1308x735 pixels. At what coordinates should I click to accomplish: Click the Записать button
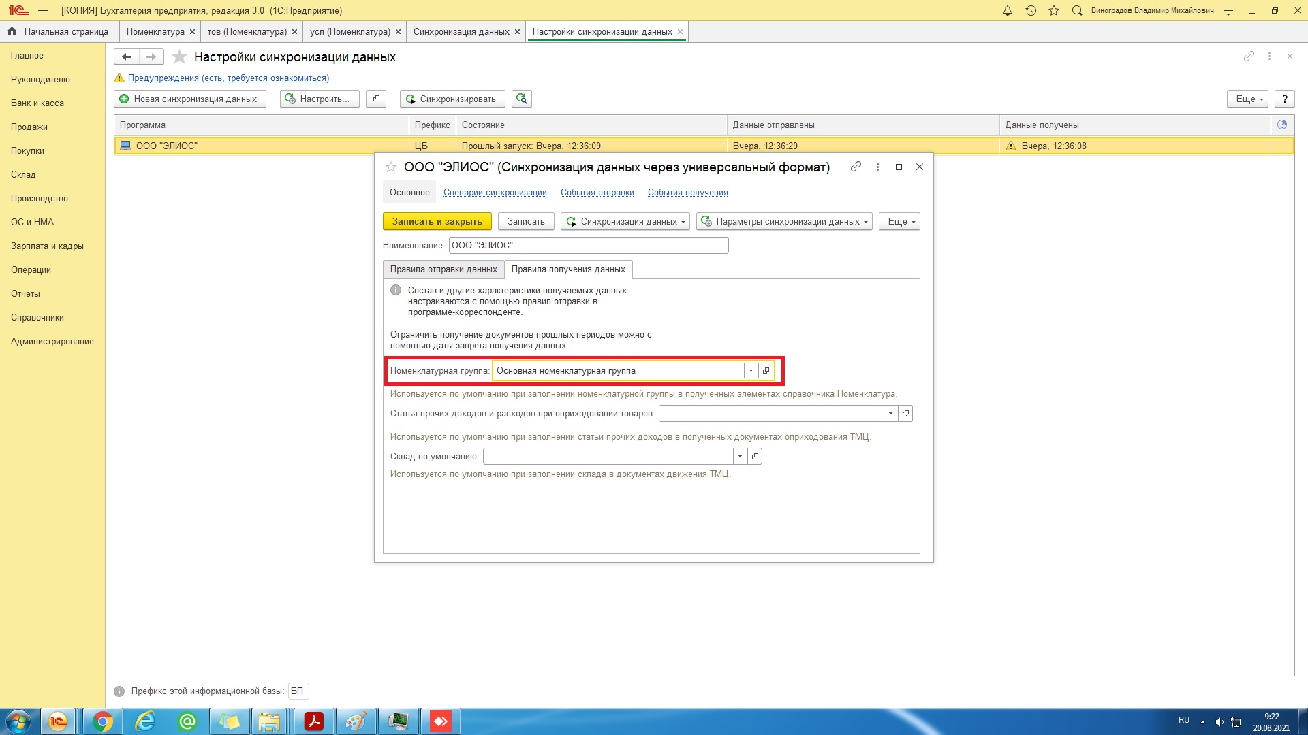tap(526, 221)
